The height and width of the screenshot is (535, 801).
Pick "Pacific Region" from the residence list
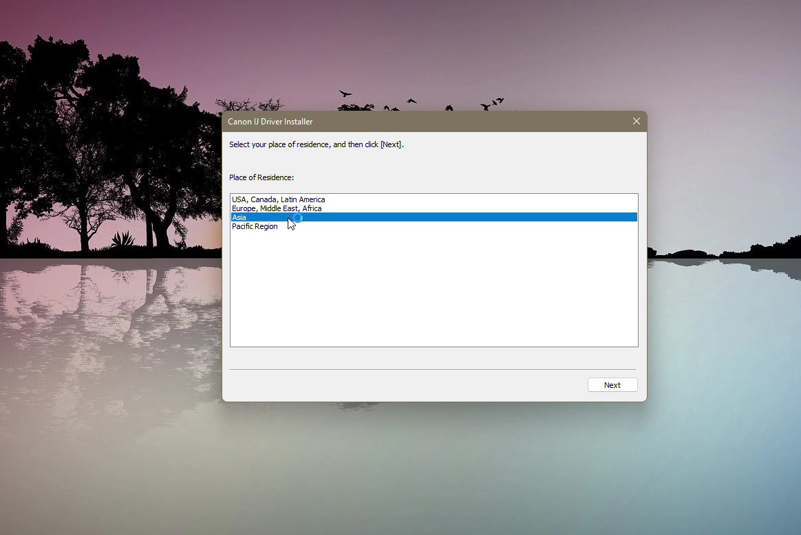[x=434, y=226]
